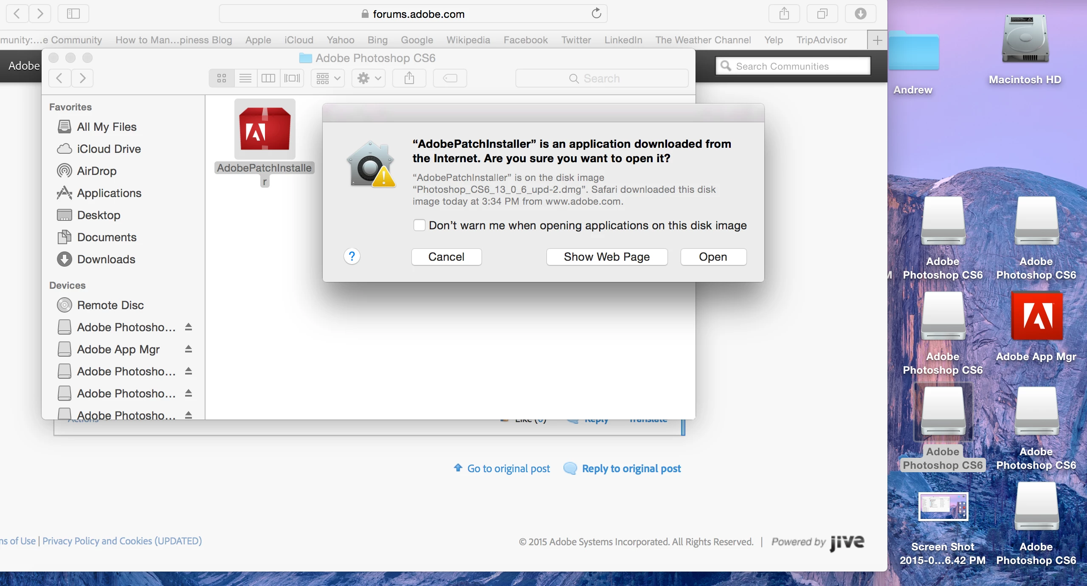
Task: Click the Finder share icon
Action: coord(409,78)
